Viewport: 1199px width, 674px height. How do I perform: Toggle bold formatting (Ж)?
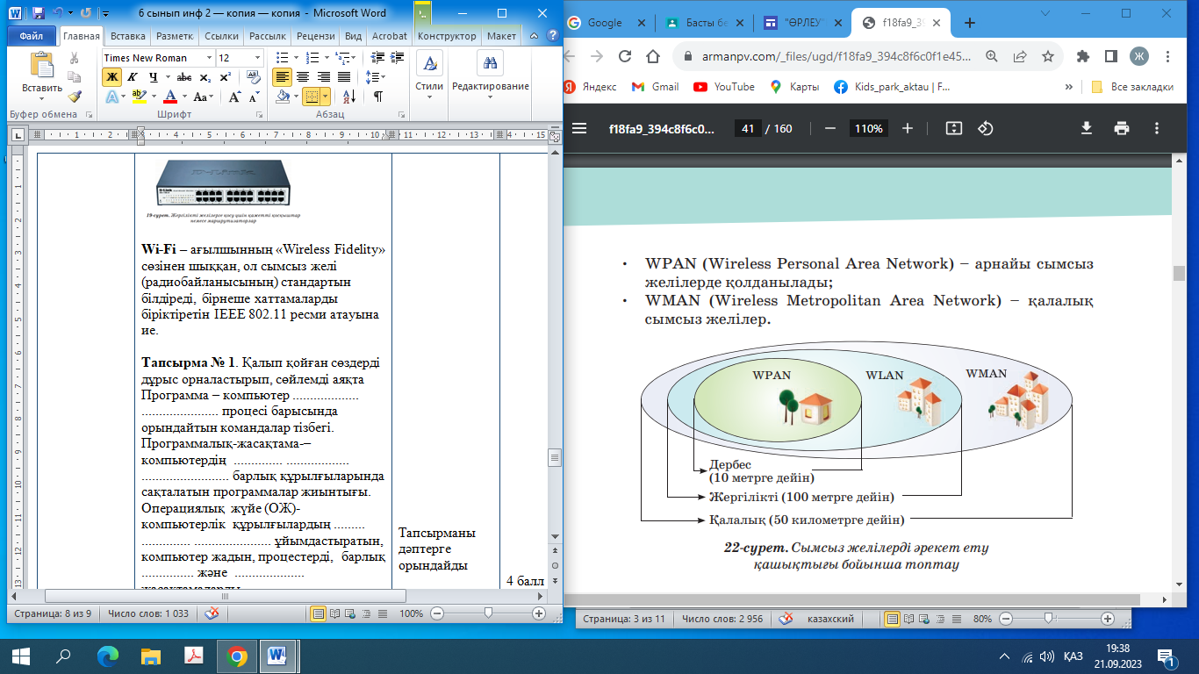click(111, 77)
